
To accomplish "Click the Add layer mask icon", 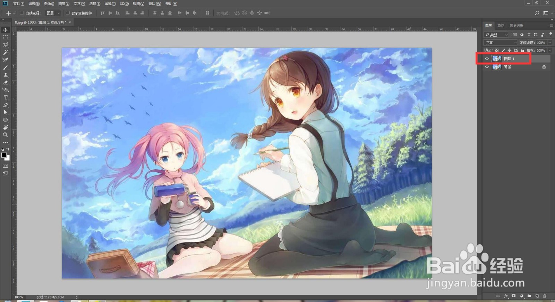I will click(513, 296).
